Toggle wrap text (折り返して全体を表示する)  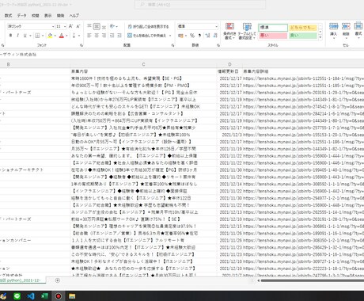point(148,27)
